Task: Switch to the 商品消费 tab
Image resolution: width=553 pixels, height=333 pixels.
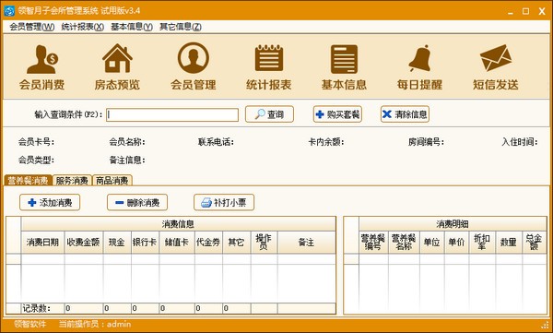Action: coord(112,181)
